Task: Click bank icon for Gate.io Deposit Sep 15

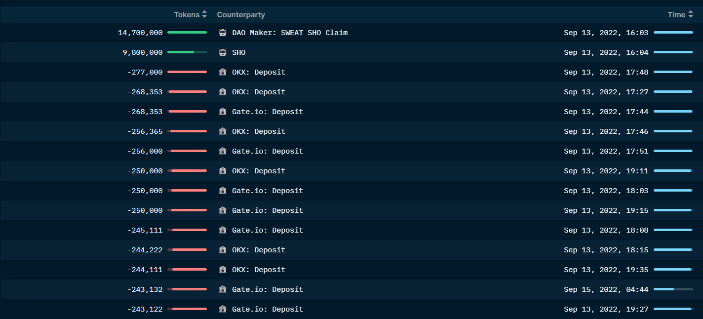Action: point(223,289)
